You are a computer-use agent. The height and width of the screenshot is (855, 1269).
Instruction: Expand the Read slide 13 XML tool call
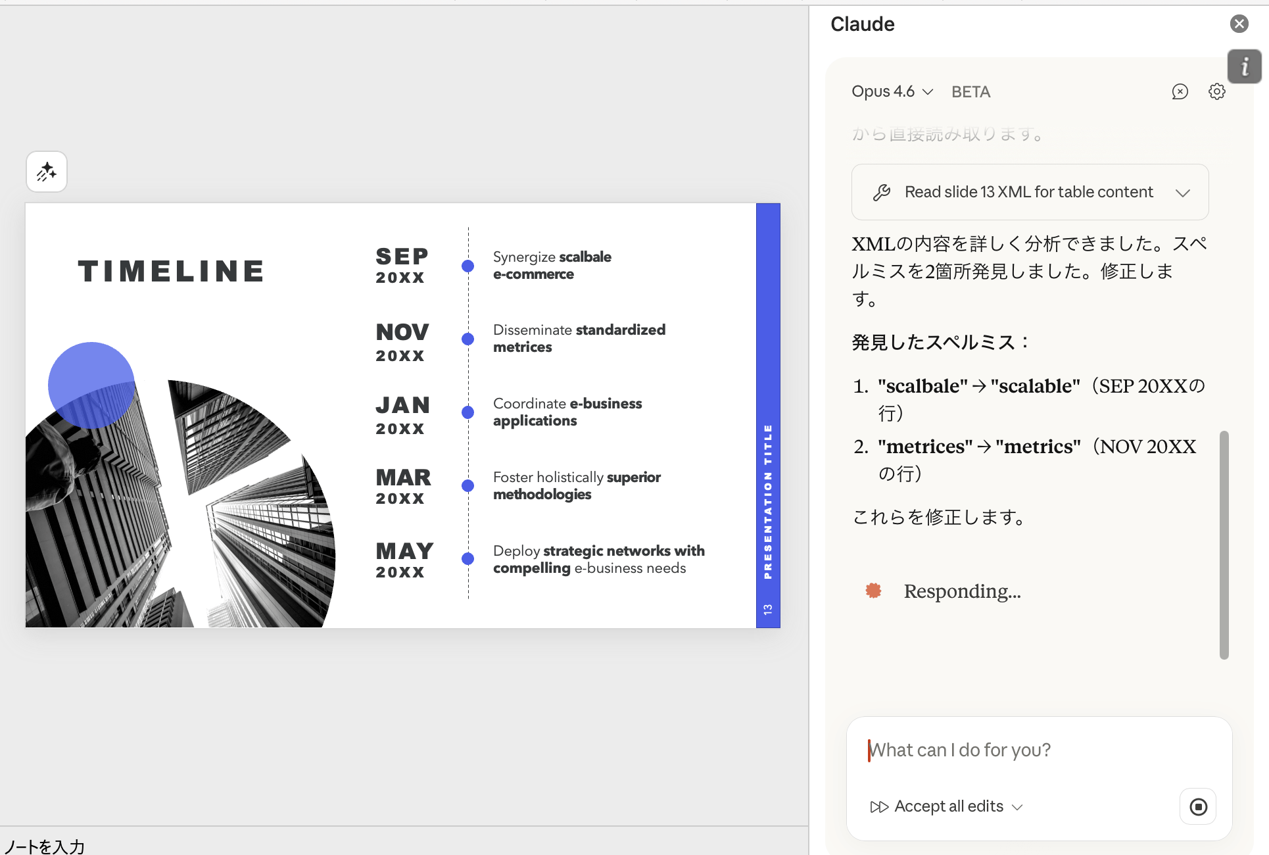(x=1183, y=192)
